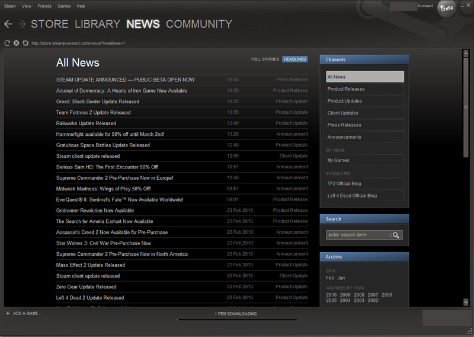
Task: Click the Beta badge icon
Action: 447,8
